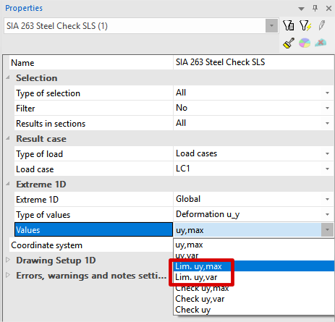Select the Coordinate system property label
This screenshot has height=322, width=335.
pos(46,245)
